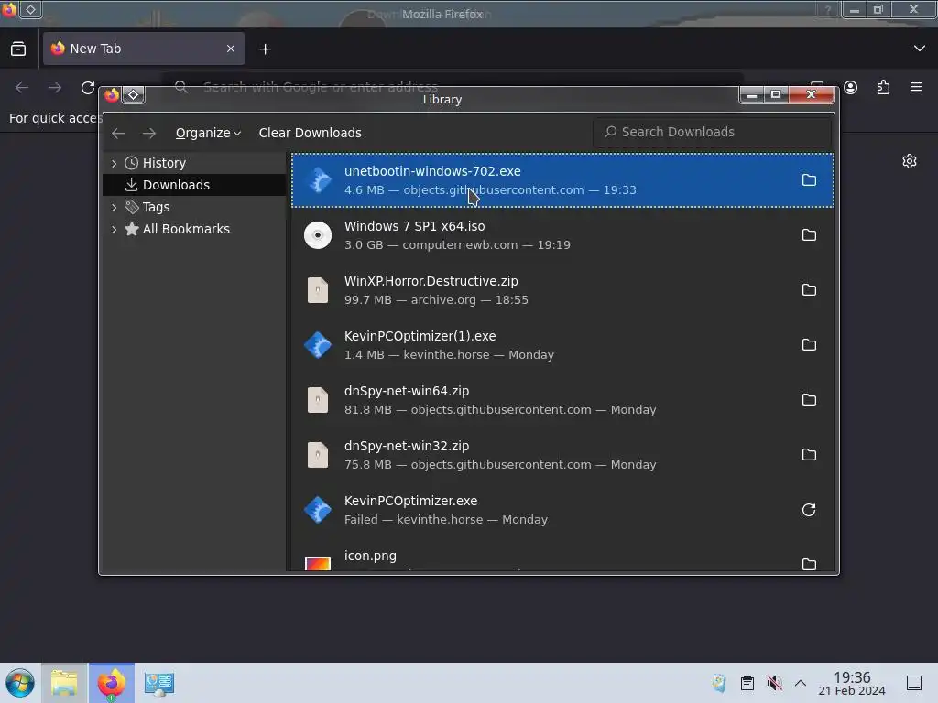Screen dimensions: 938x703
Task: Expand History tree node
Action: (114, 163)
